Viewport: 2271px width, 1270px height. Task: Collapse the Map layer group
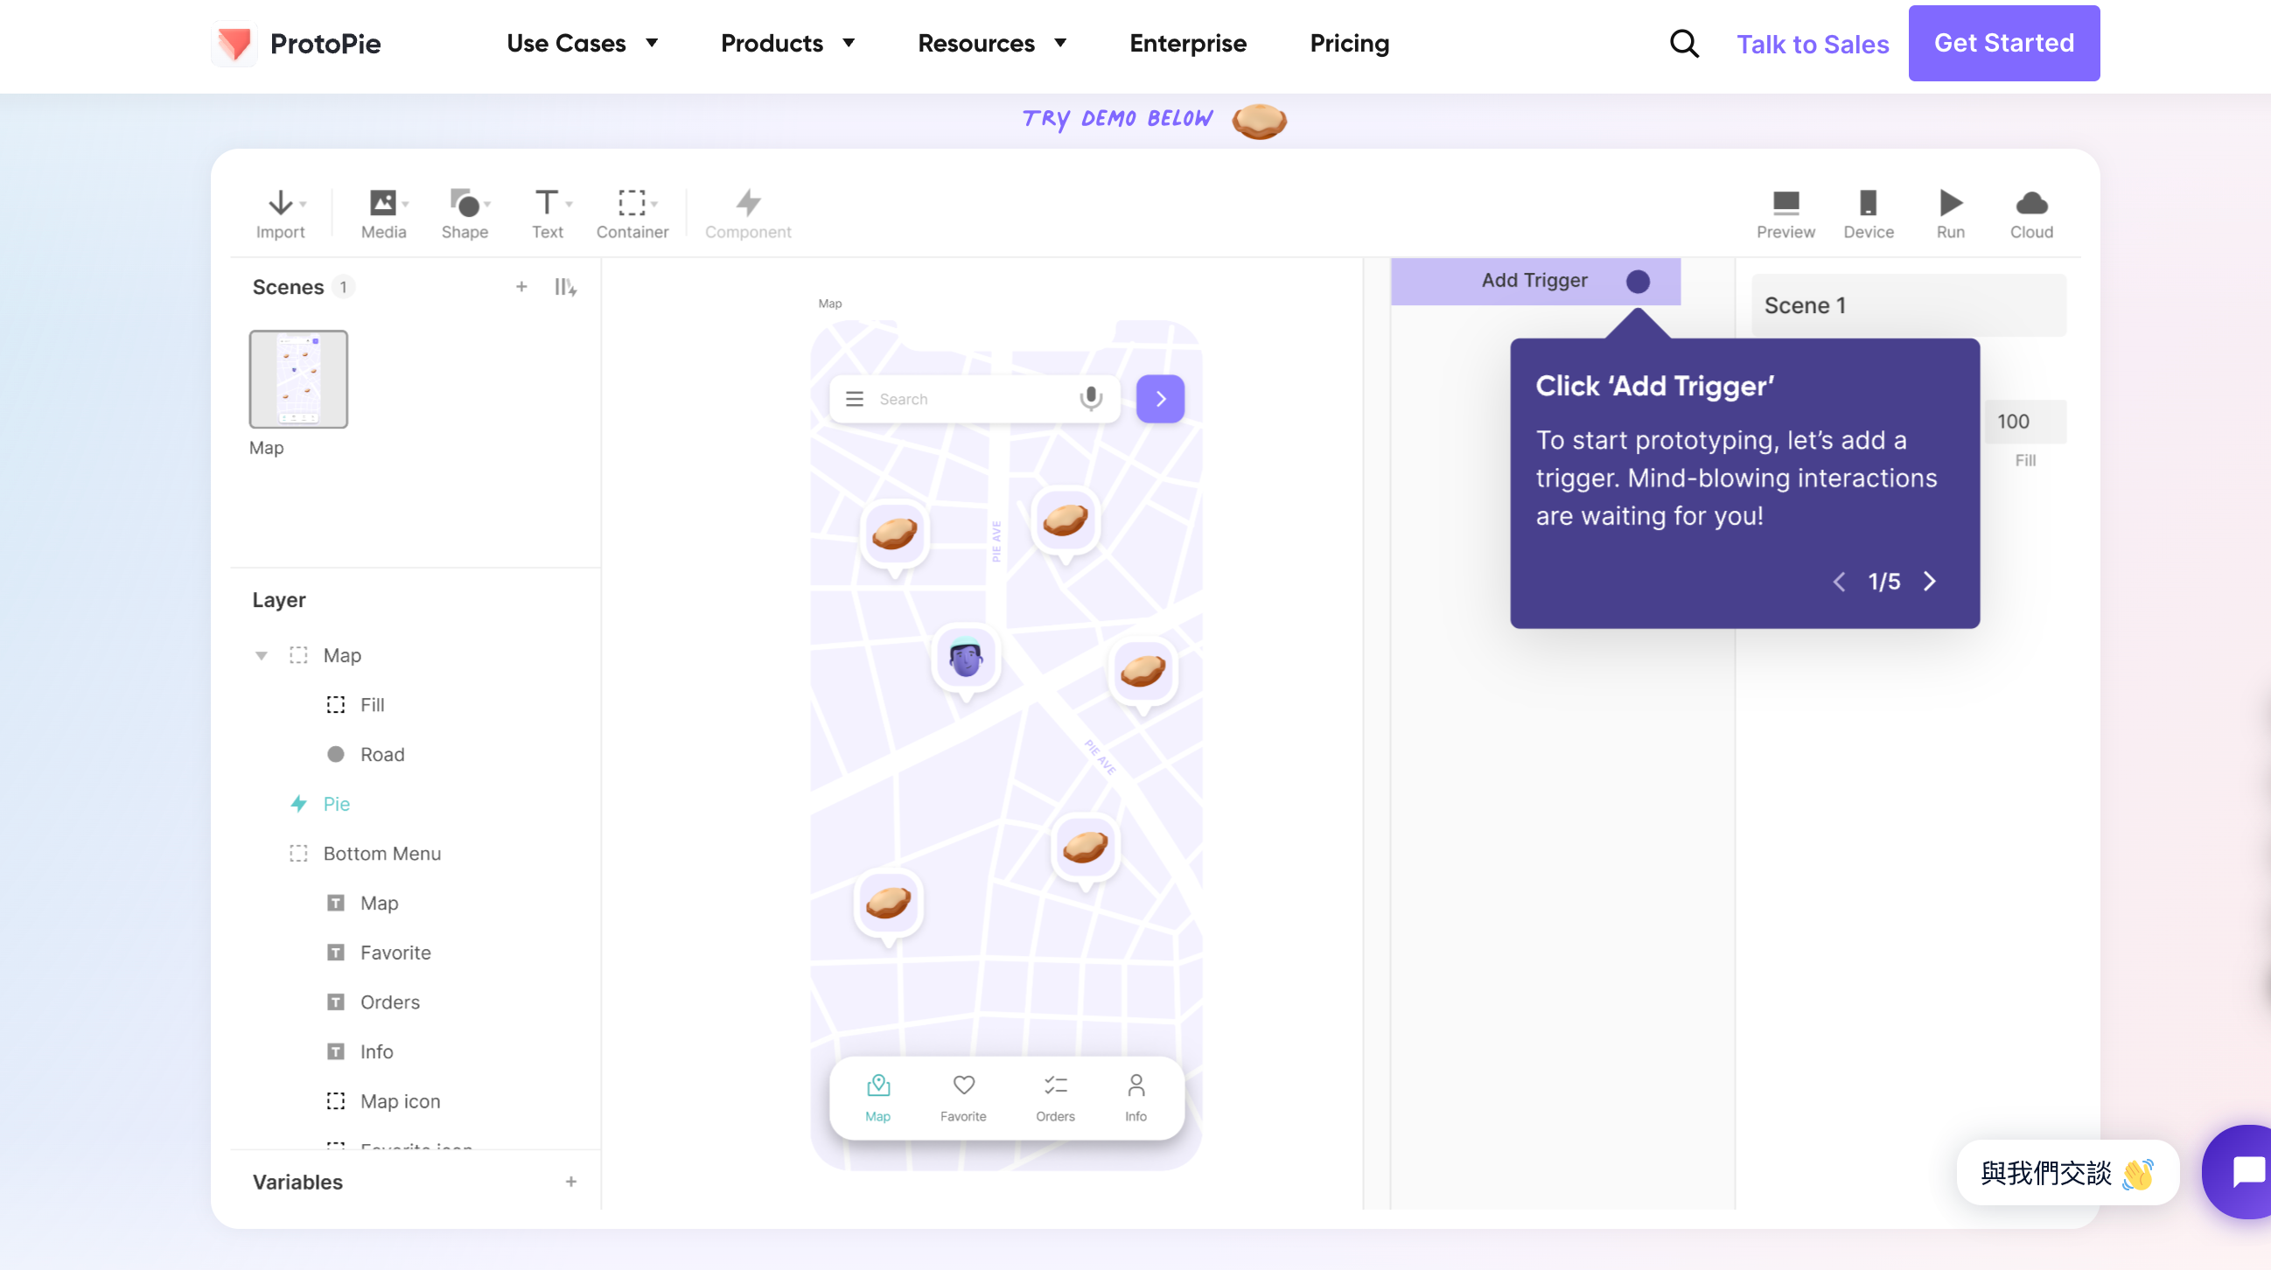click(x=261, y=656)
